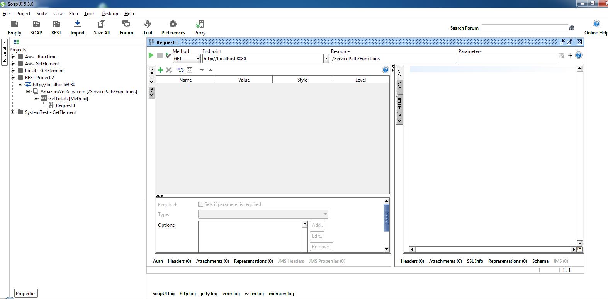This screenshot has width=608, height=299.
Task: Open the Endpoint dropdown arrow
Action: click(326, 59)
